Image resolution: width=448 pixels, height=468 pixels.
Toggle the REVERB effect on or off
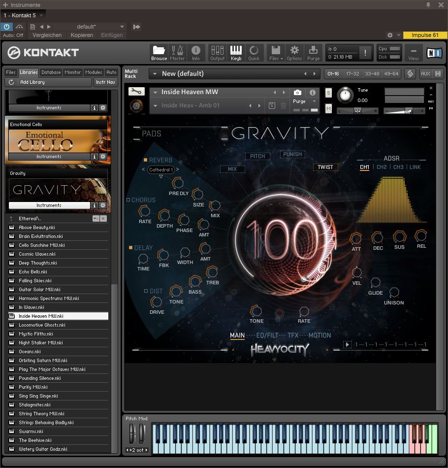point(146,160)
